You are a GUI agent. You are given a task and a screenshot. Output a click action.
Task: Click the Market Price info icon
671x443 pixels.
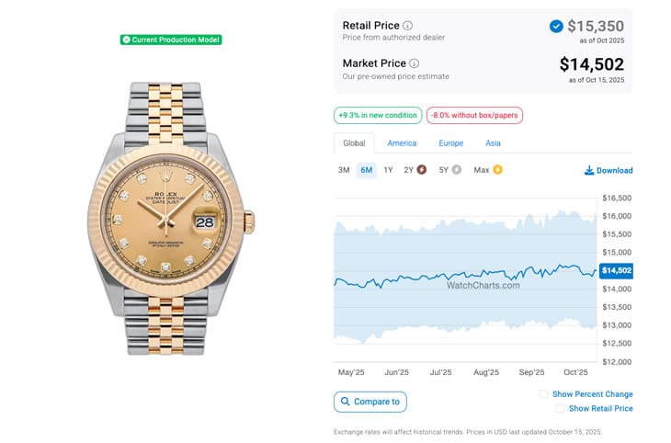[414, 63]
